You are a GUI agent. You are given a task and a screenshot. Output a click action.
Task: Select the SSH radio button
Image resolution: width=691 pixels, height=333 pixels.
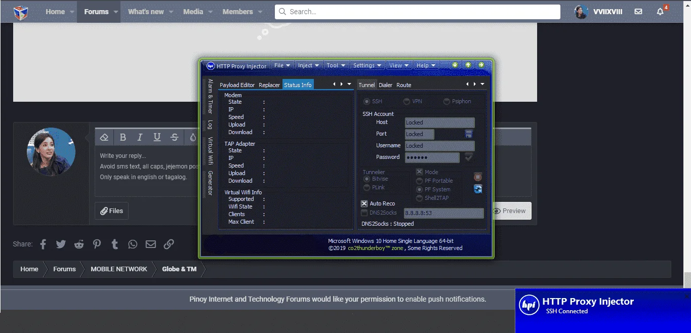367,101
